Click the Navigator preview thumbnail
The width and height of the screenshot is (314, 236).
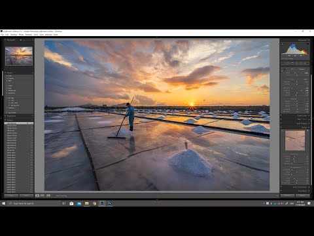click(19, 56)
